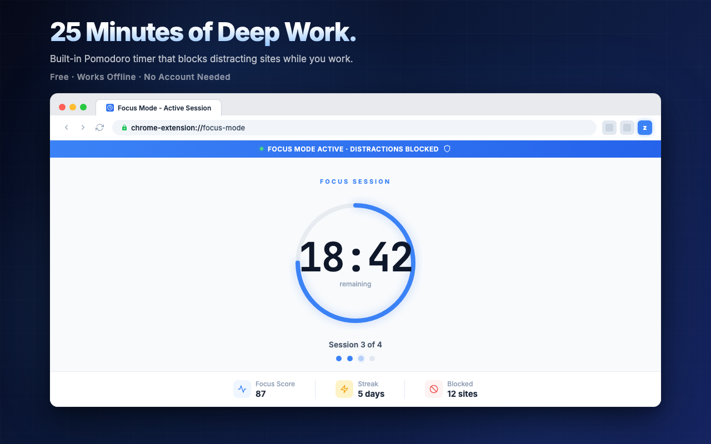The height and width of the screenshot is (444, 711).
Task: Click the third session indicator dot
Action: coord(361,359)
